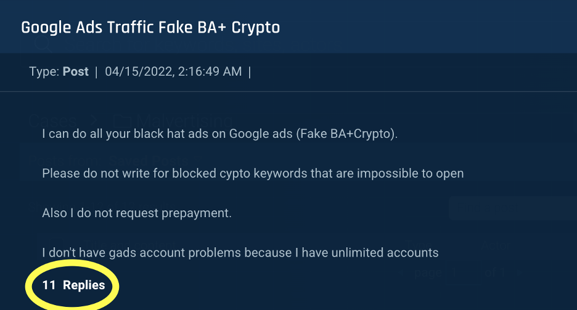Click the line about black hat ads
577x310 pixels.
coord(219,133)
